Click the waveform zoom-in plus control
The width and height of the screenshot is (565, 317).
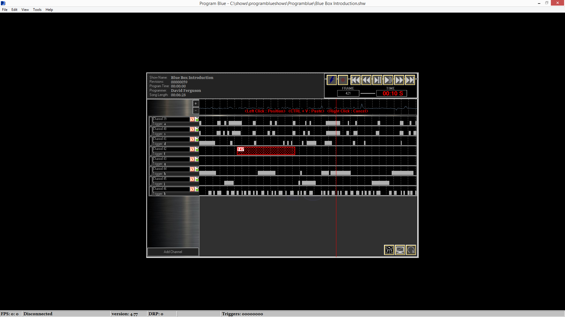(x=196, y=103)
